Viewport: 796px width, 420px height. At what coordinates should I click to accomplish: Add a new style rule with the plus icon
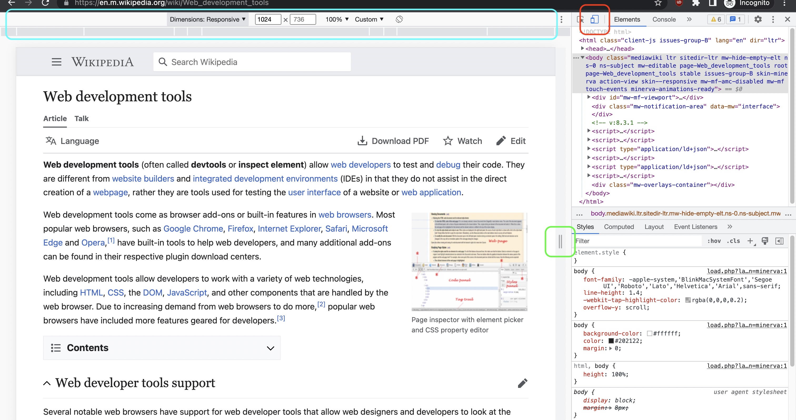point(750,241)
